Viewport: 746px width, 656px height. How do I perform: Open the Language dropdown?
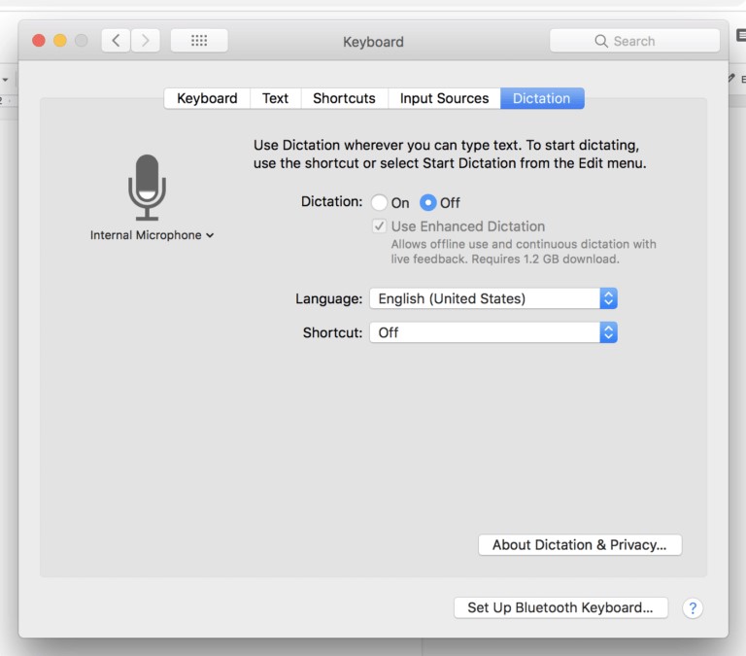[493, 298]
